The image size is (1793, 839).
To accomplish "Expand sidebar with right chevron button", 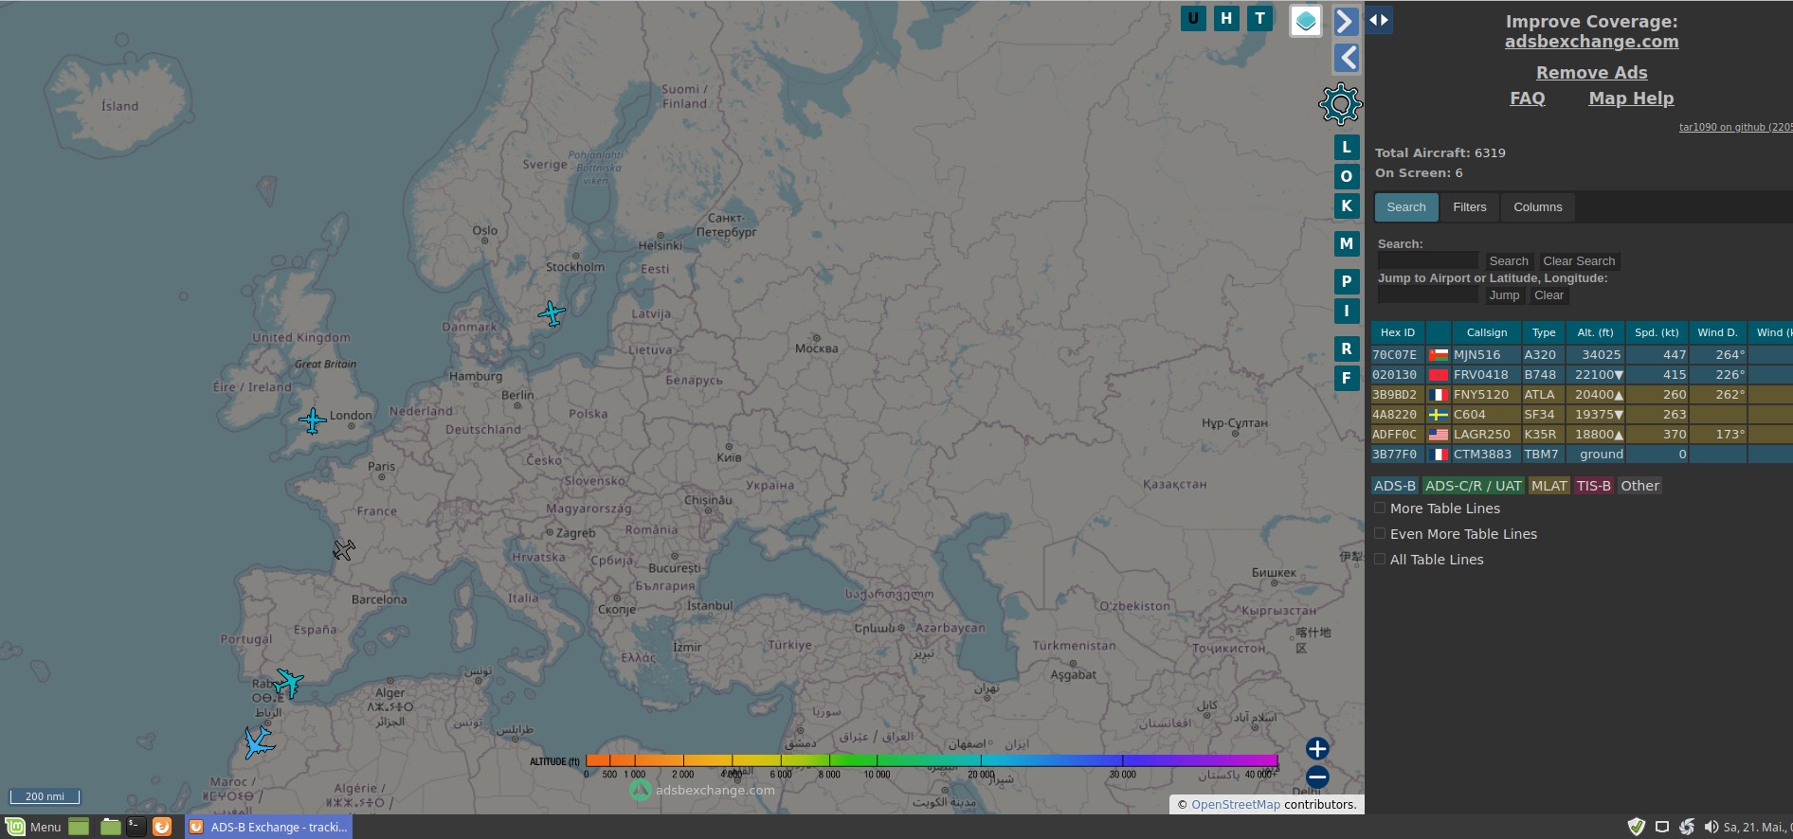I will [1346, 21].
